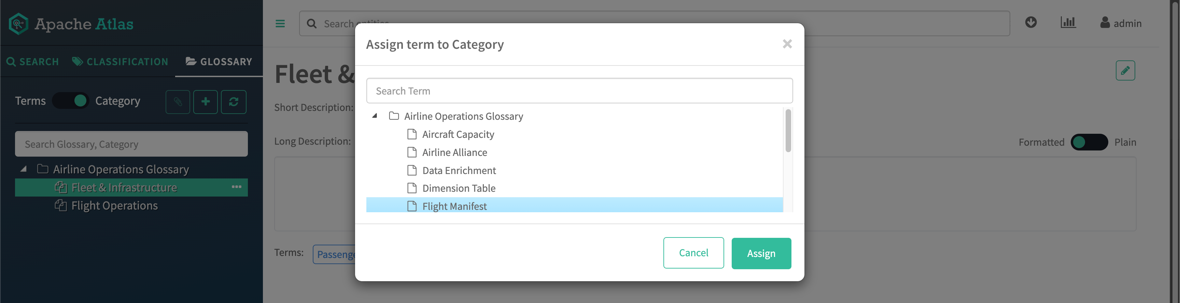Screen dimensions: 1180x303
Task: Switch to the Search tab
Action: pyautogui.click(x=32, y=62)
